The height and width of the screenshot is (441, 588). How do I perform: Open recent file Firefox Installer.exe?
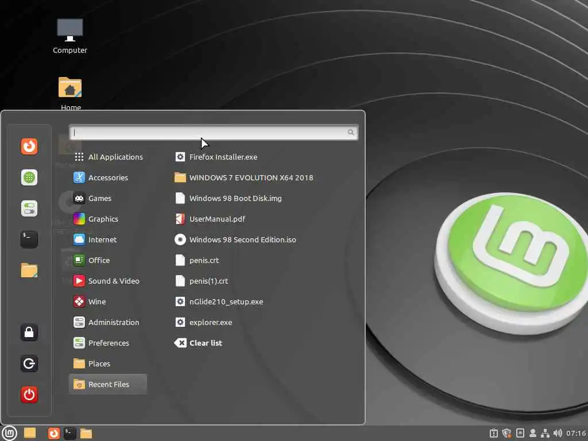216,157
